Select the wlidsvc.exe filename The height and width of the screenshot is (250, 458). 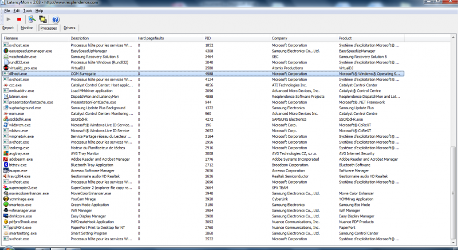[x=19, y=130]
